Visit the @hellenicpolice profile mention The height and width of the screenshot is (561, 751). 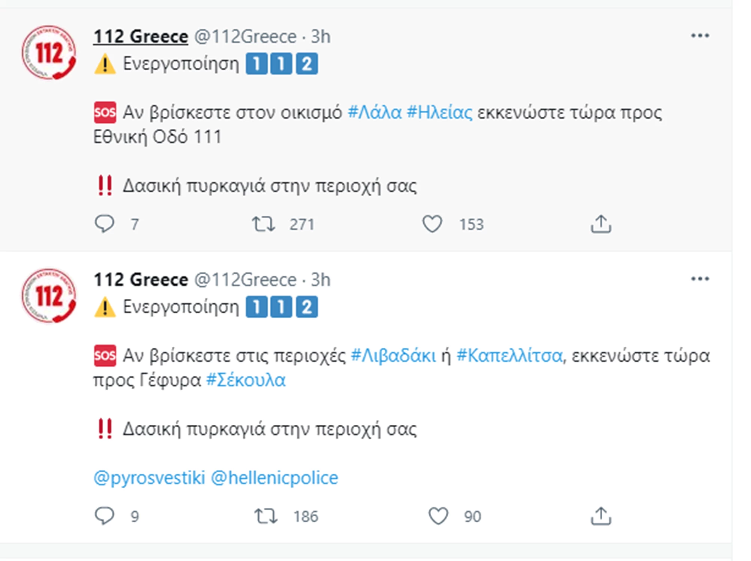click(x=274, y=478)
